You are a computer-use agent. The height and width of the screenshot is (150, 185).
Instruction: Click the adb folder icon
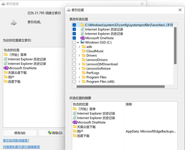pos(84,47)
